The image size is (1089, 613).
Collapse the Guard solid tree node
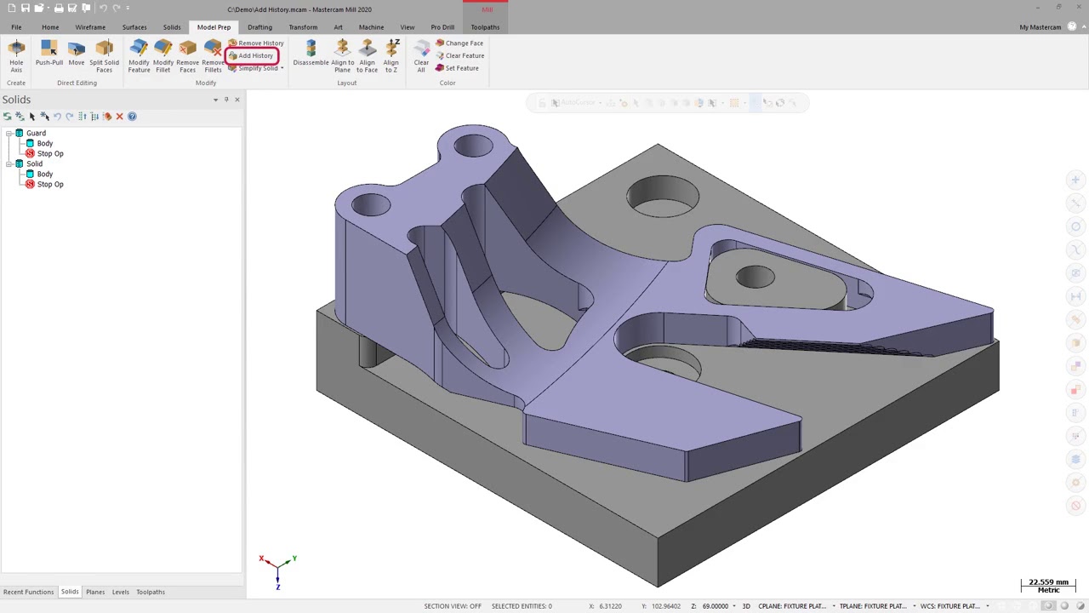pos(9,134)
